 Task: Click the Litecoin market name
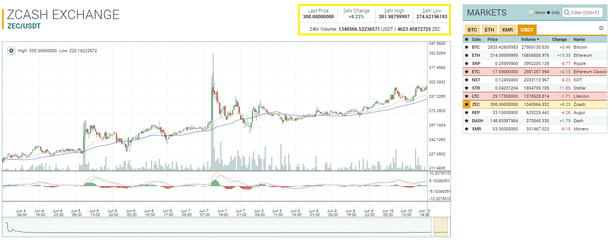(581, 96)
